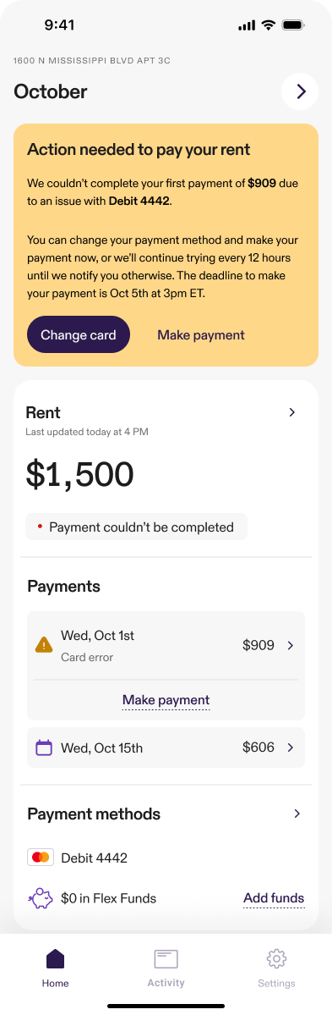
Task: Tap the piggy bank Flex Funds icon
Action: 40,898
